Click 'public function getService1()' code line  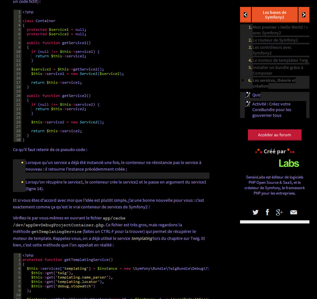coord(59,43)
